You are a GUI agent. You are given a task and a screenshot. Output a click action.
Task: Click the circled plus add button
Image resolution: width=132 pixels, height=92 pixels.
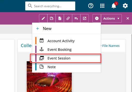tap(97, 18)
